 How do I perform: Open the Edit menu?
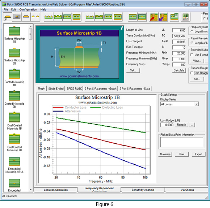[13, 9]
